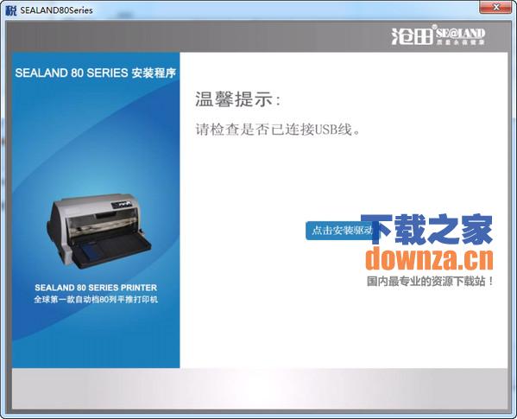The width and height of the screenshot is (517, 419).
Task: Click the '温馨提示:' heading text
Action: click(237, 99)
